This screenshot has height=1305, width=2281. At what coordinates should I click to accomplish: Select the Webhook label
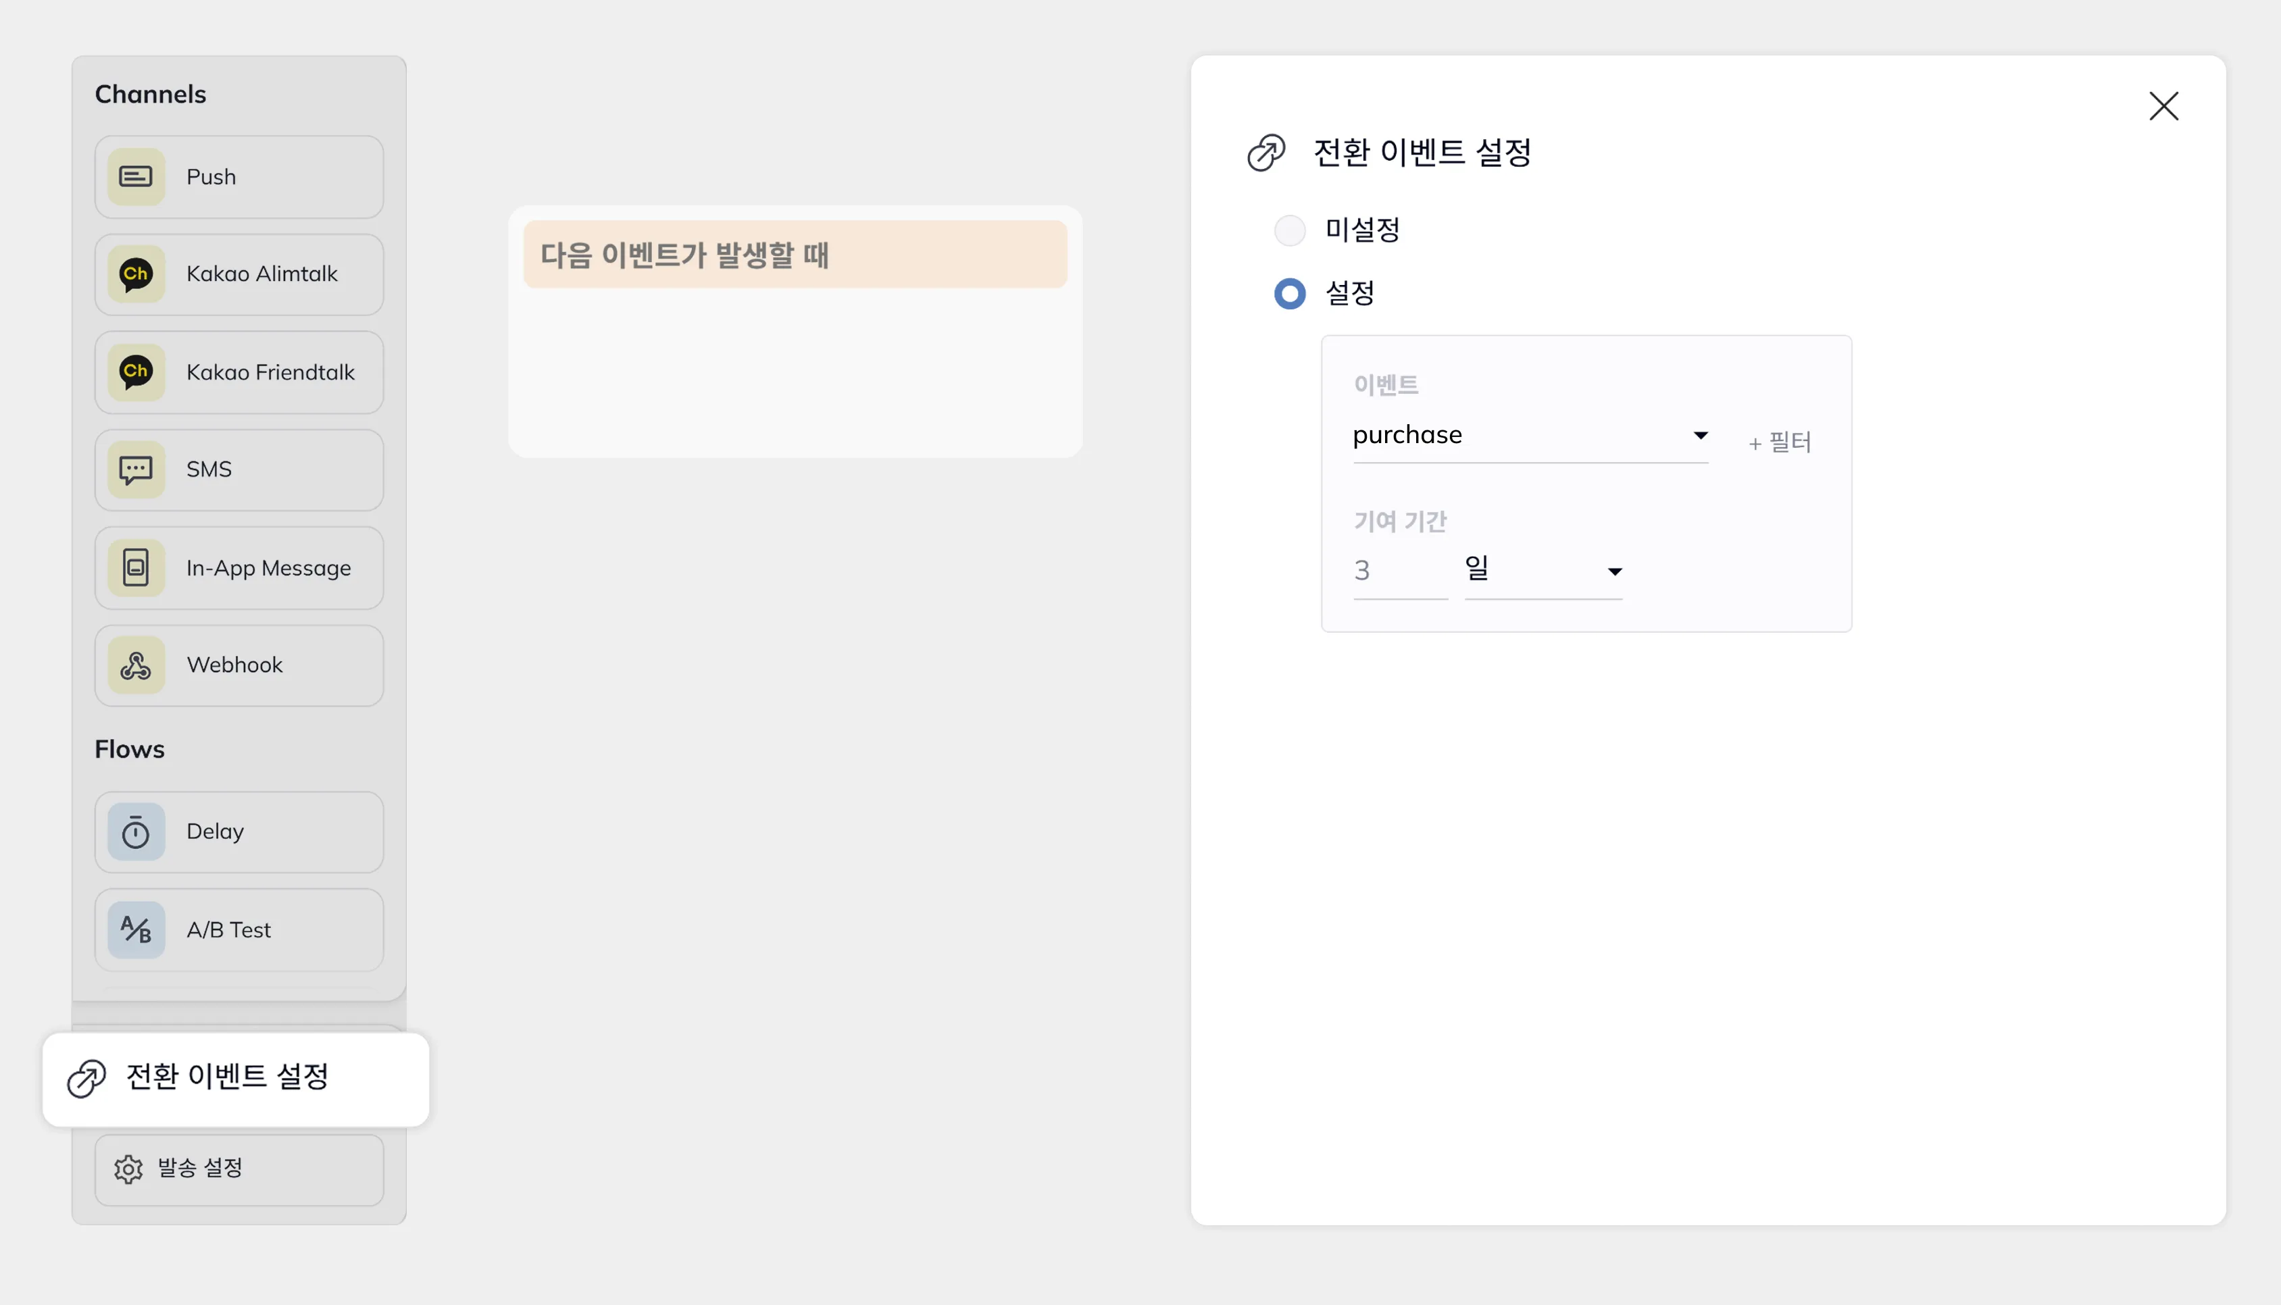click(x=235, y=665)
